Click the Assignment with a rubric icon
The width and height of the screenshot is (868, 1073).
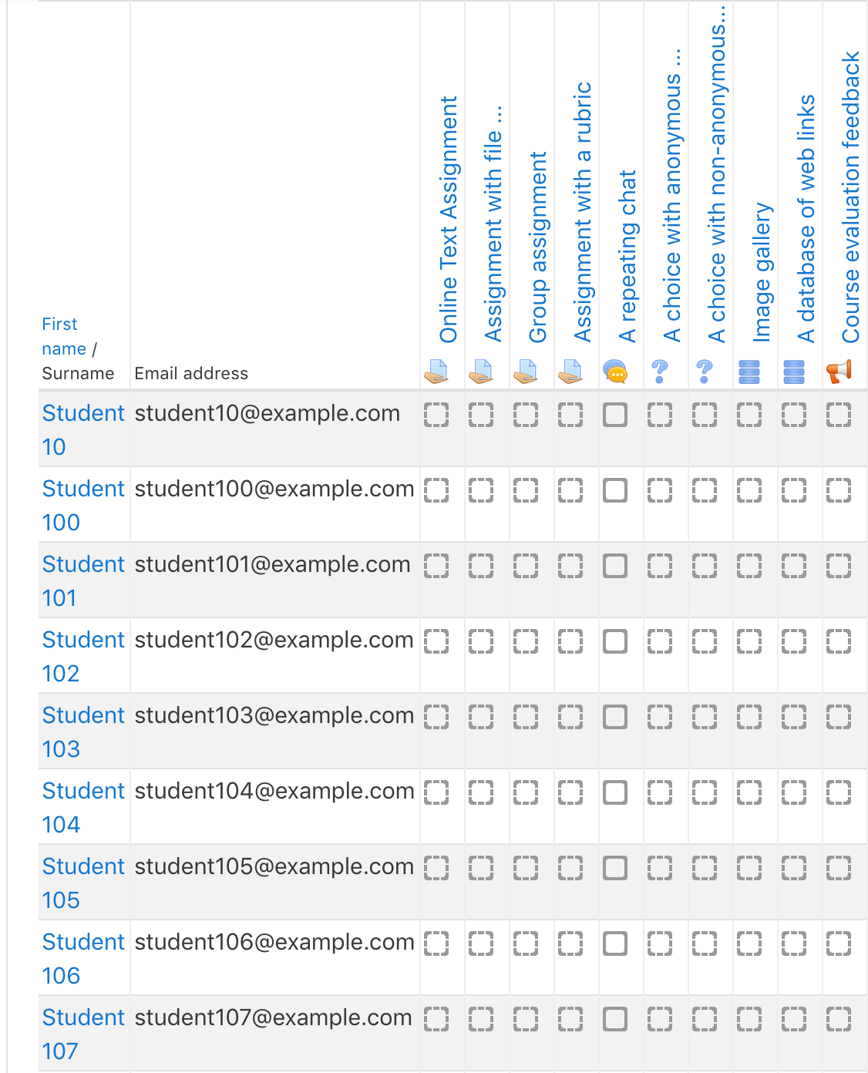tap(570, 372)
